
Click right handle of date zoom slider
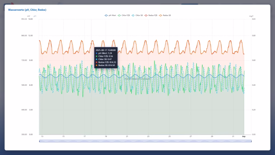251,141
